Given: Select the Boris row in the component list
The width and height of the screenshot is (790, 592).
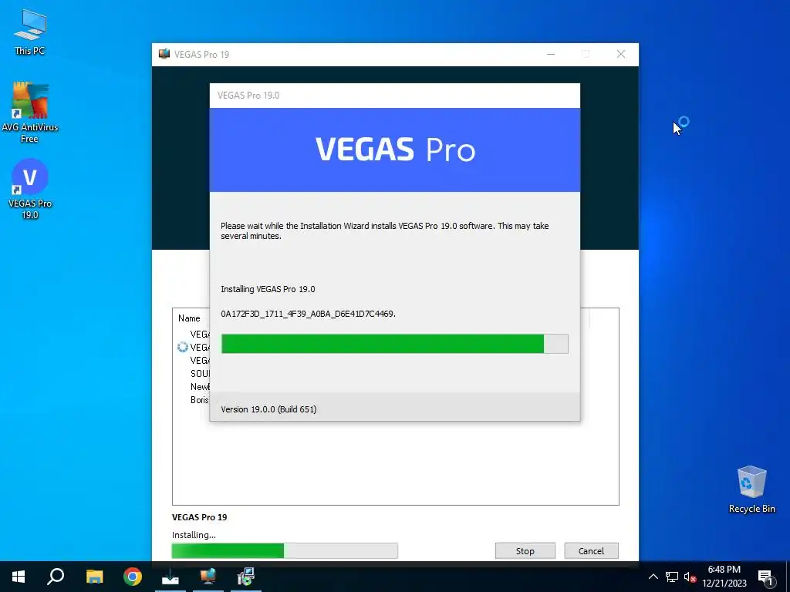Looking at the screenshot, I should [200, 400].
